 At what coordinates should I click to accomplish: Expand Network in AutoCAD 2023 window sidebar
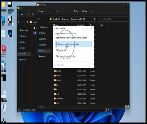38,57
